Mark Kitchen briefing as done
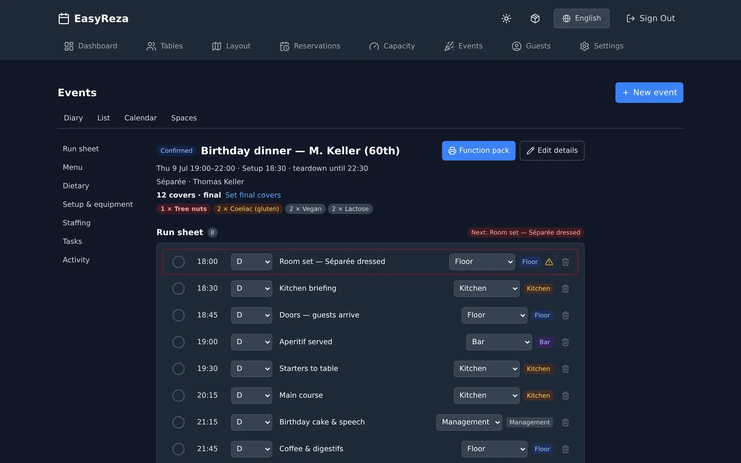Image resolution: width=741 pixels, height=463 pixels. tap(178, 289)
